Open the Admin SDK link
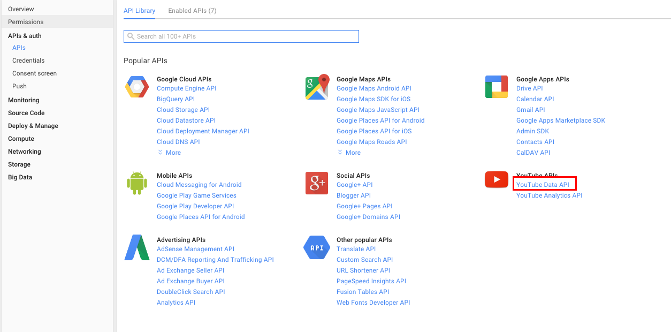671x332 pixels. (532, 131)
